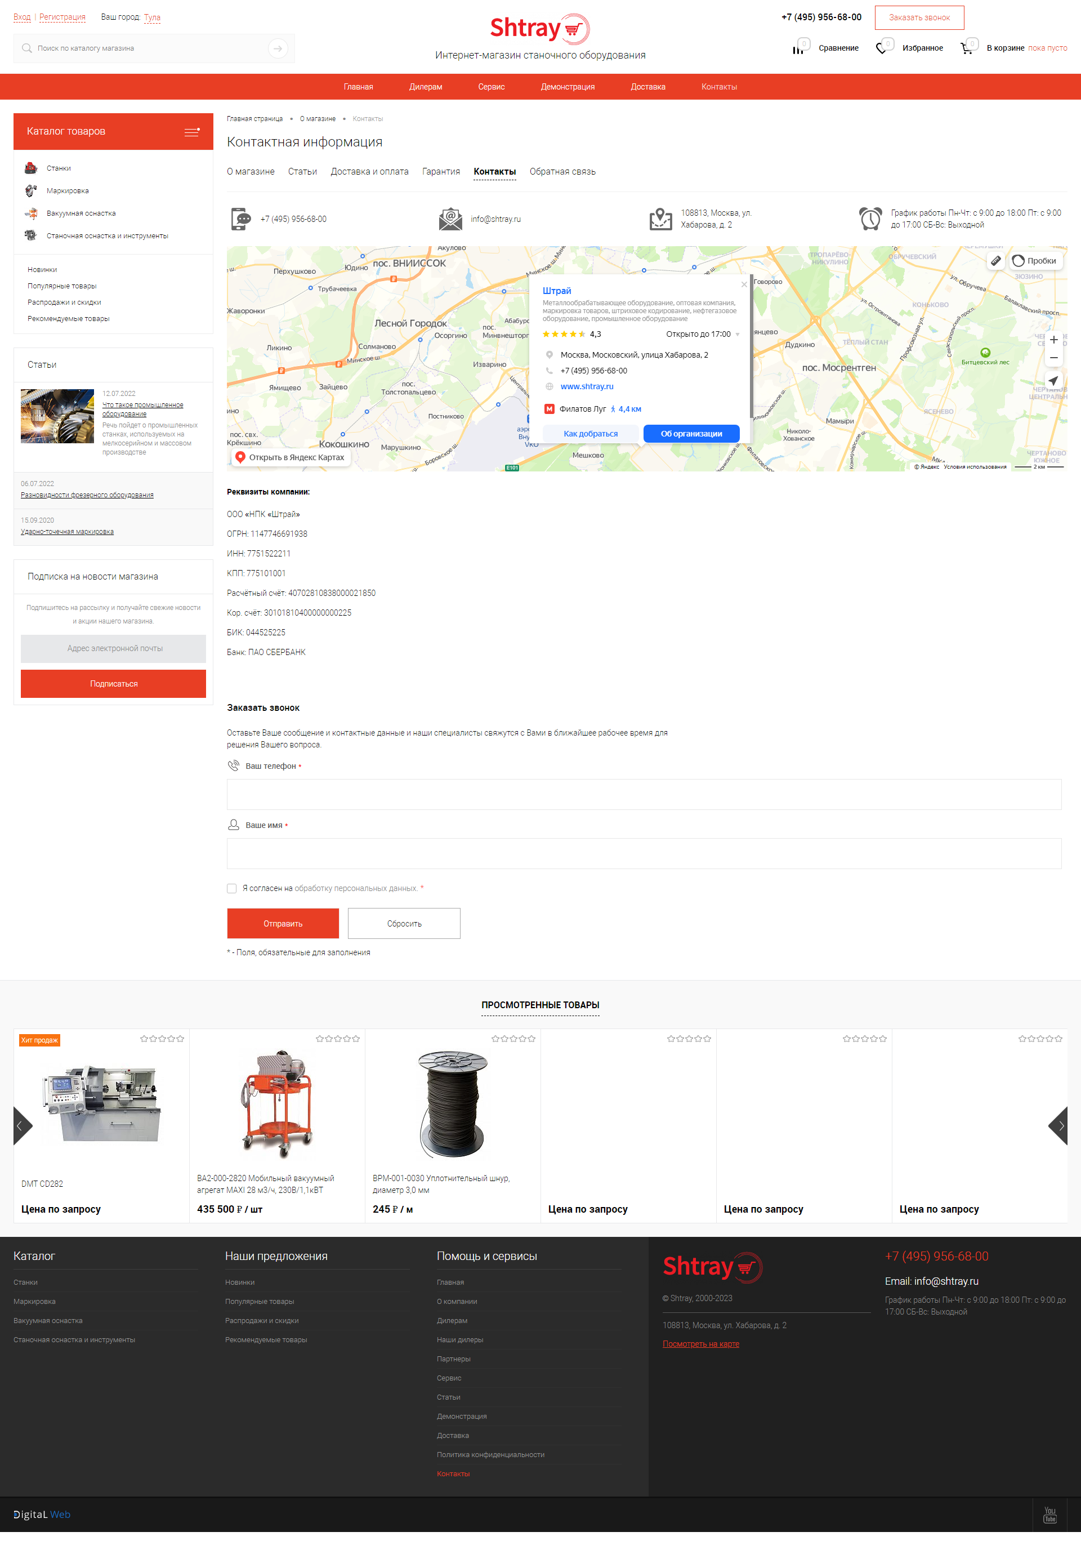Switch to Доставка и оплата tab

pyautogui.click(x=369, y=171)
